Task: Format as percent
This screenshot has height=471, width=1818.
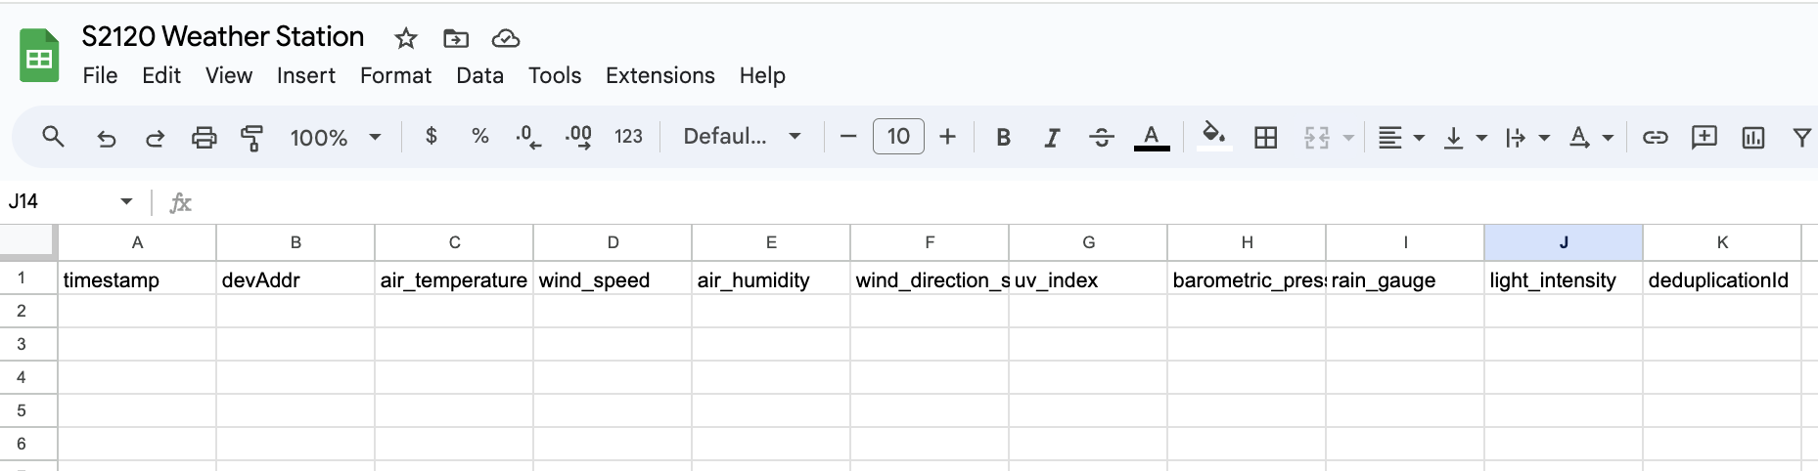Action: [x=480, y=137]
